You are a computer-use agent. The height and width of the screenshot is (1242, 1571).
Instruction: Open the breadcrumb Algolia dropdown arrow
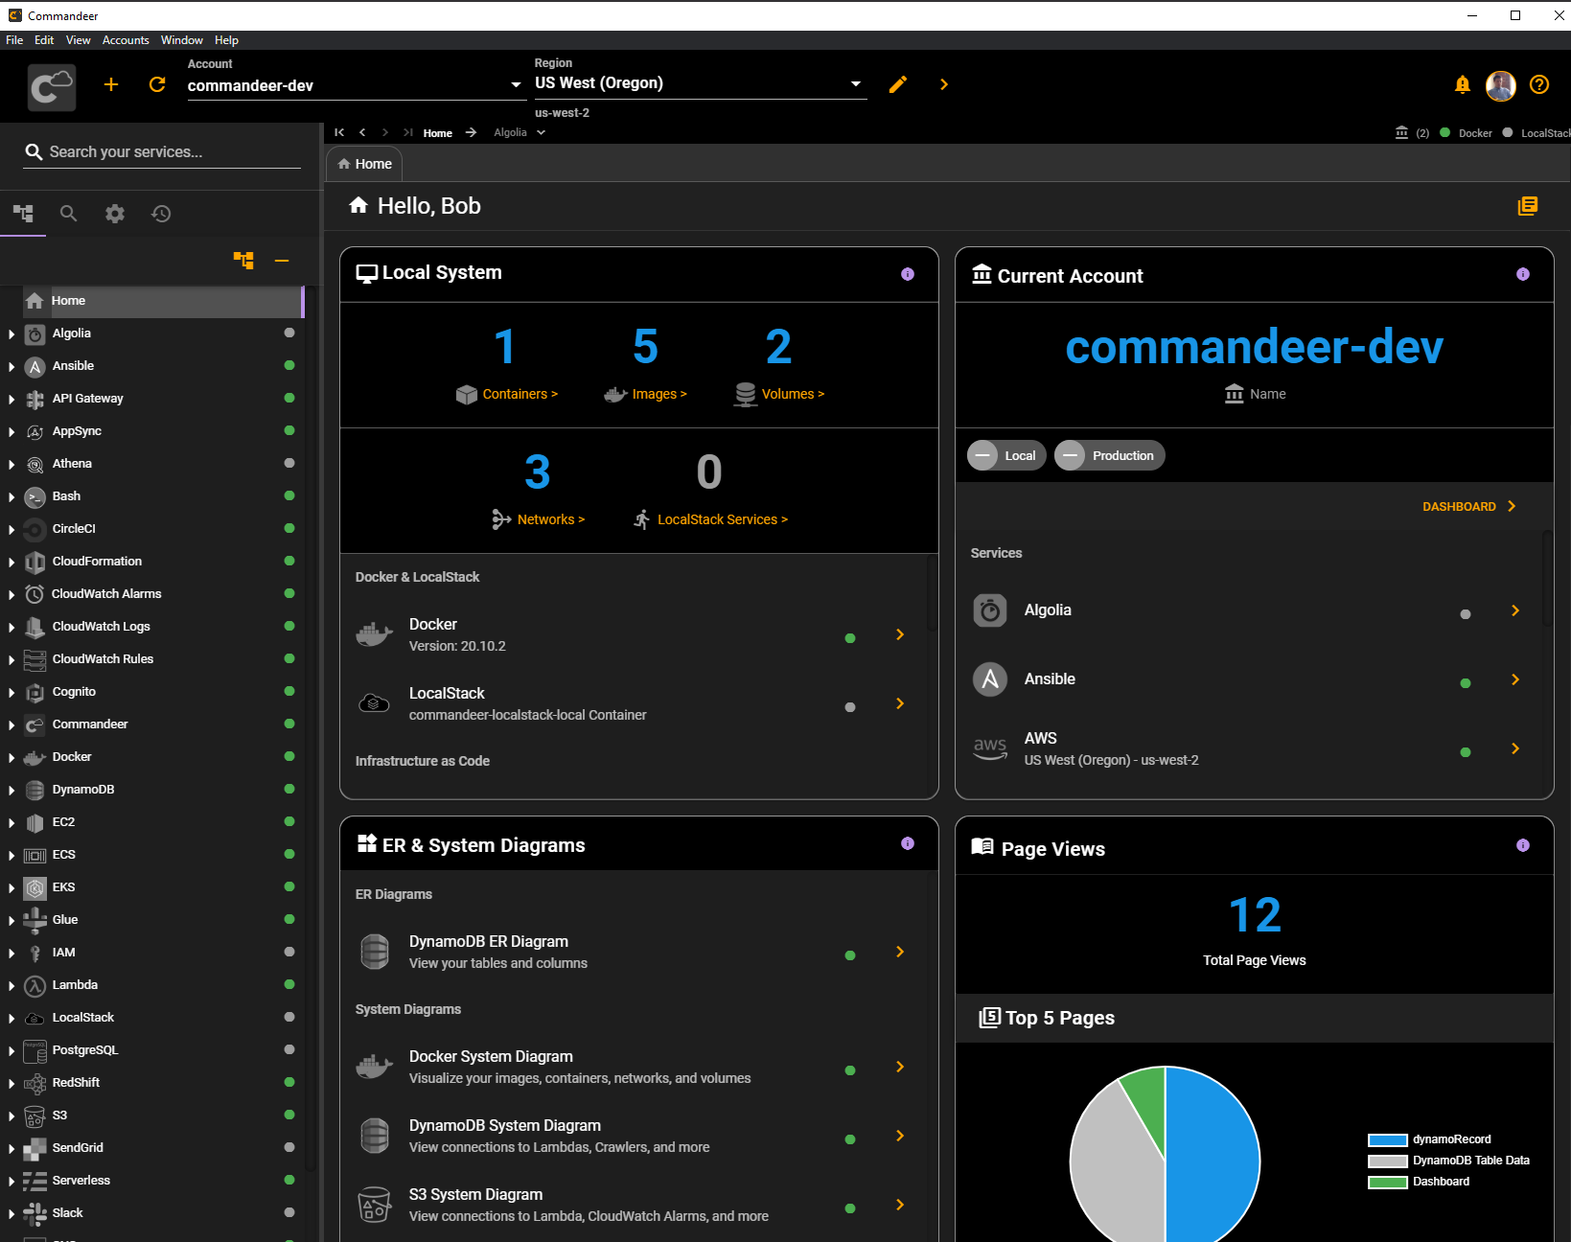coord(541,132)
